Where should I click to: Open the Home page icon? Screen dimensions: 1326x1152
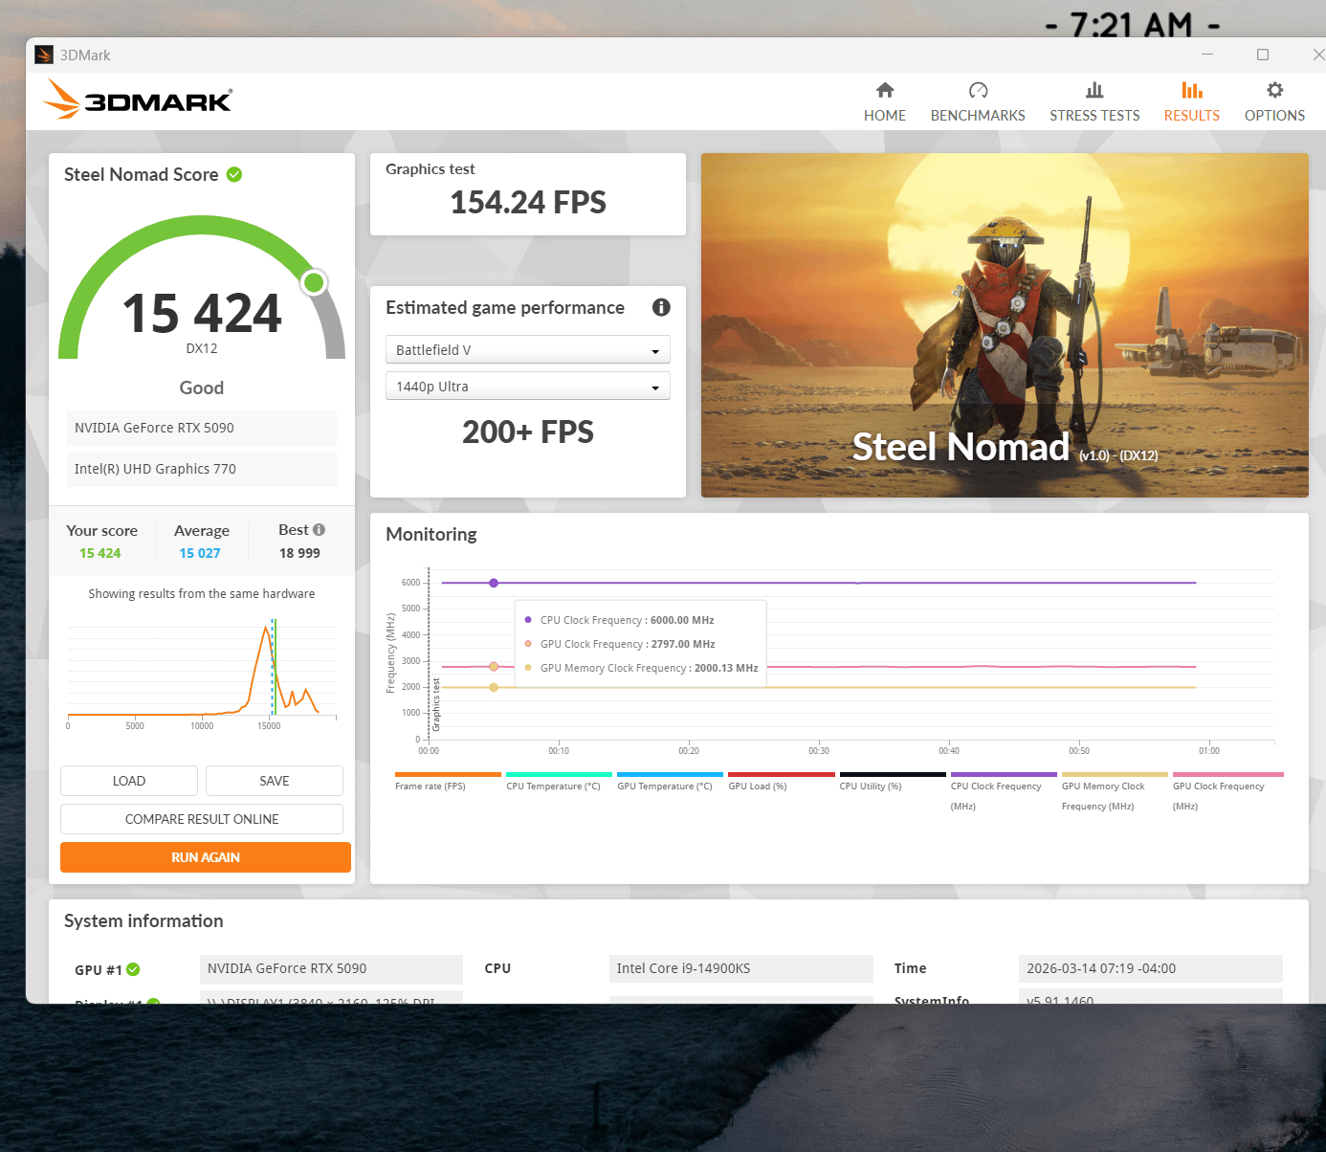coord(884,91)
